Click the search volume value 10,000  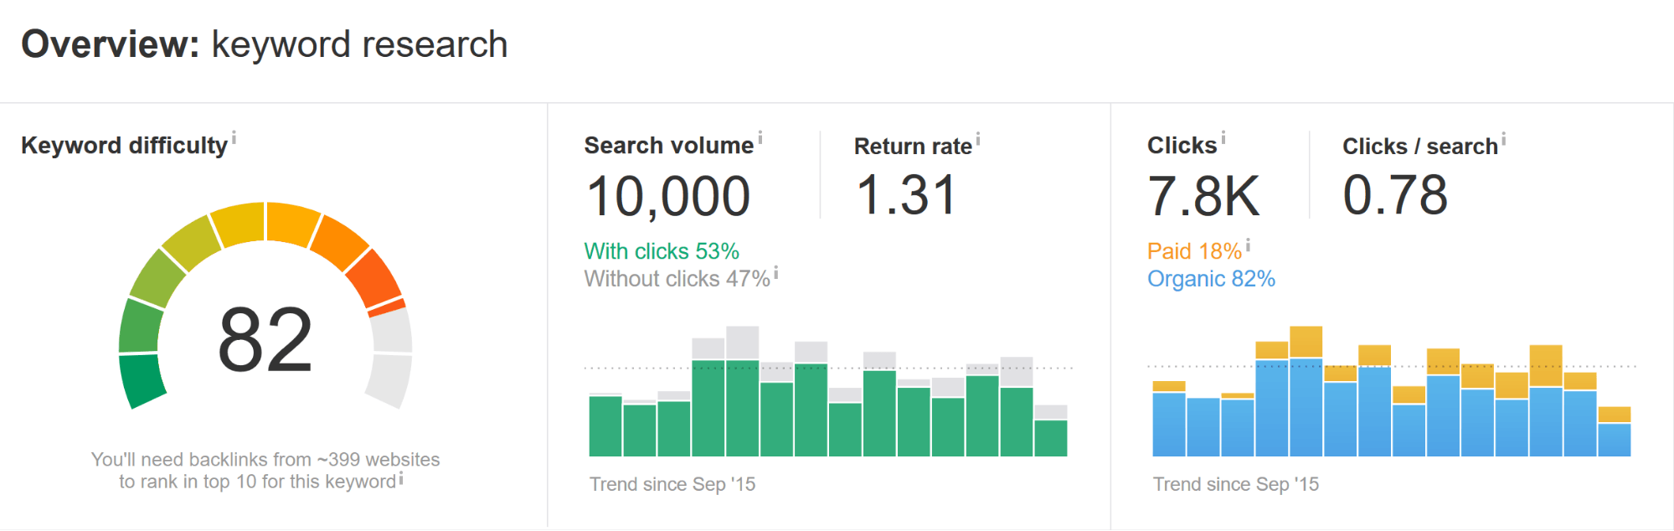(x=668, y=197)
